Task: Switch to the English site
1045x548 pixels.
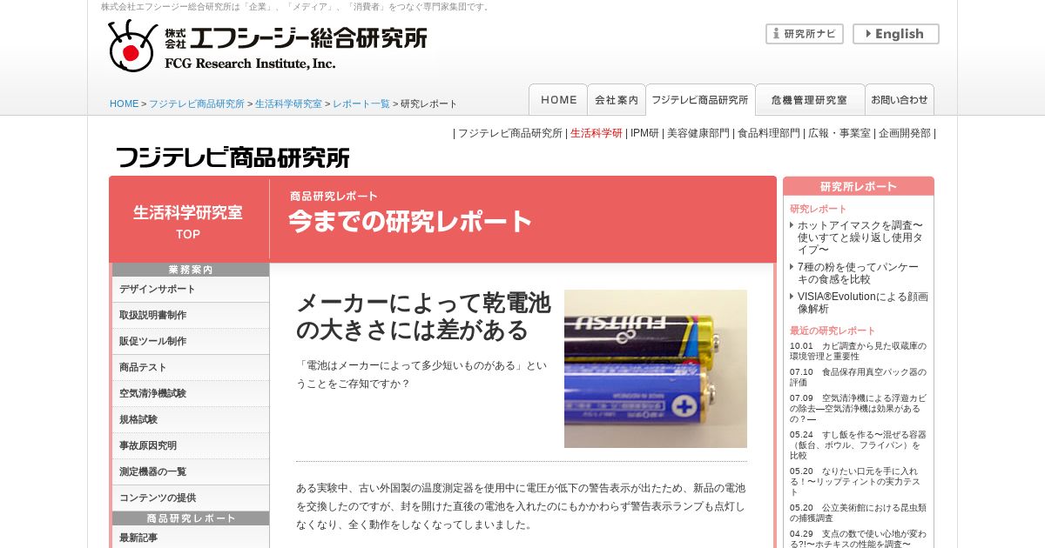Action: tap(895, 34)
